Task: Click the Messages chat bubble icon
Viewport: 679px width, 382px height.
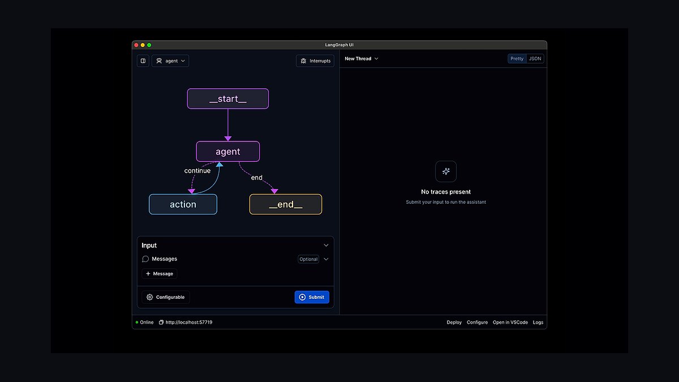Action: pos(145,259)
